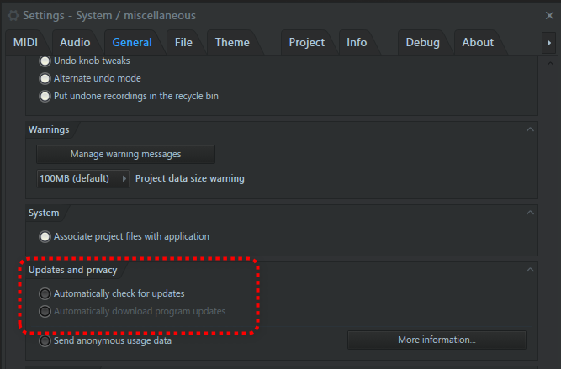561x369 pixels.
Task: Switch to the MIDI tab
Action: point(25,42)
